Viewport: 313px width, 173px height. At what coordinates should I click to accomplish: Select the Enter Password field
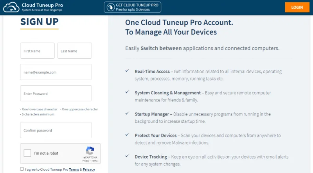[x=56, y=94]
